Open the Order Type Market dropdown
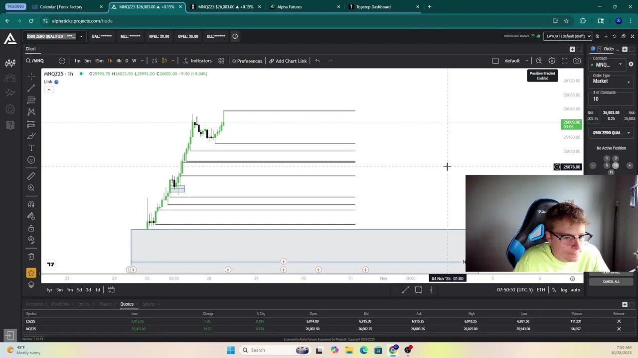The height and width of the screenshot is (358, 638). tap(612, 82)
